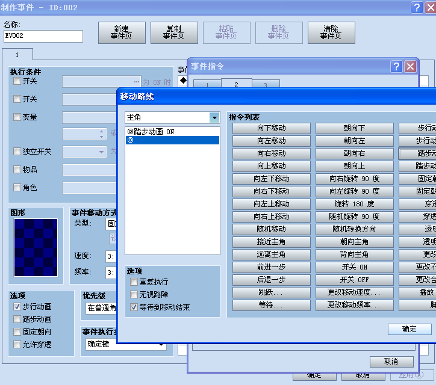Click the 向右旋转 90 度 command
The image size is (436, 385).
point(355,179)
